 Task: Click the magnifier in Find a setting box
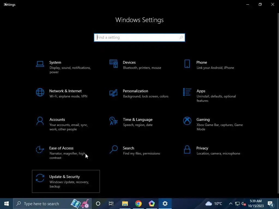tap(181, 38)
